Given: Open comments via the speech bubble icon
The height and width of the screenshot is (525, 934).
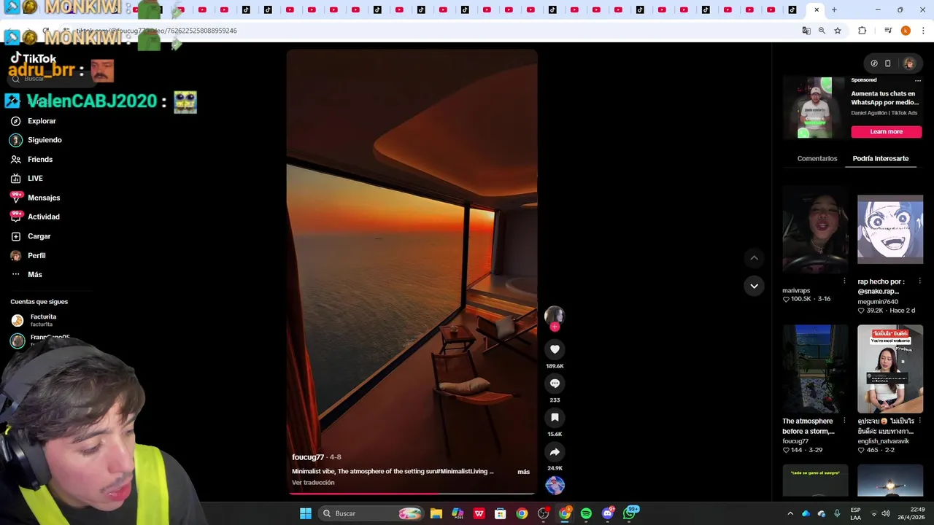Looking at the screenshot, I should pyautogui.click(x=555, y=384).
